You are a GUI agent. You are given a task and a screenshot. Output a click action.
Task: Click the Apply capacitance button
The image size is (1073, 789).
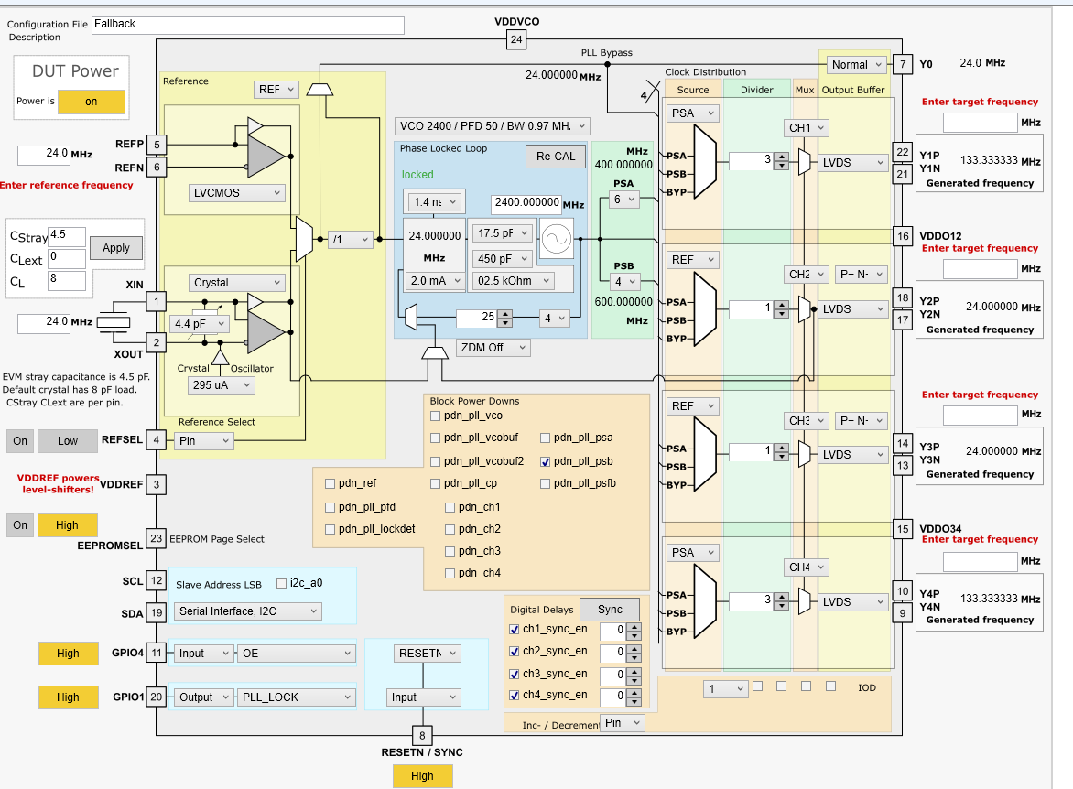click(x=116, y=248)
